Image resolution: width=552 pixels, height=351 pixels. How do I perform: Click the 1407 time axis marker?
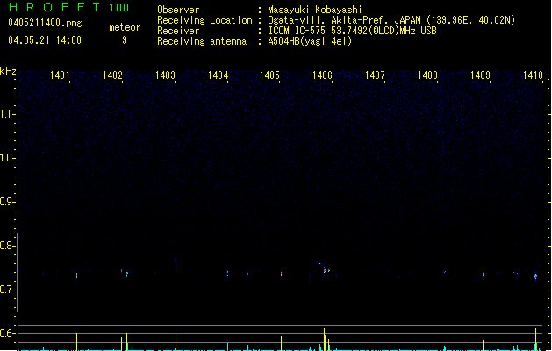pos(375,75)
